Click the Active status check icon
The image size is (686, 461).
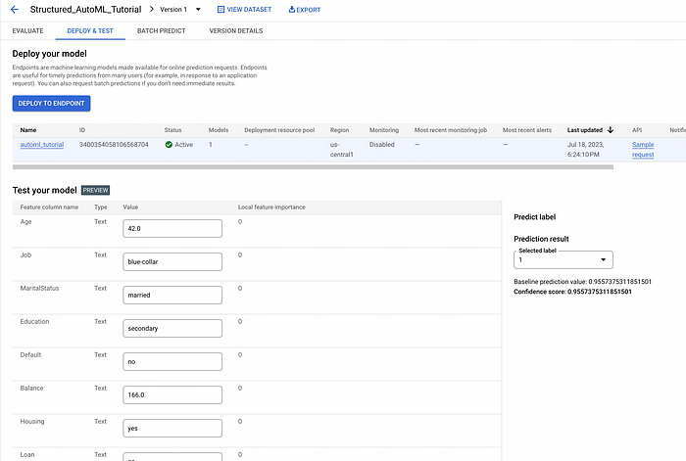pyautogui.click(x=169, y=145)
